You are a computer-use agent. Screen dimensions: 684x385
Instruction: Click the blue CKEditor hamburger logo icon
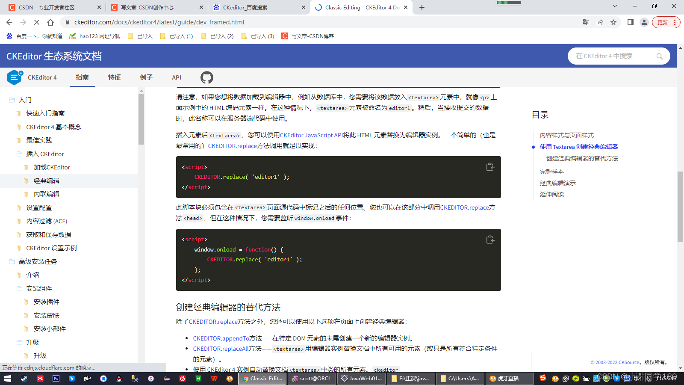[x=14, y=77]
